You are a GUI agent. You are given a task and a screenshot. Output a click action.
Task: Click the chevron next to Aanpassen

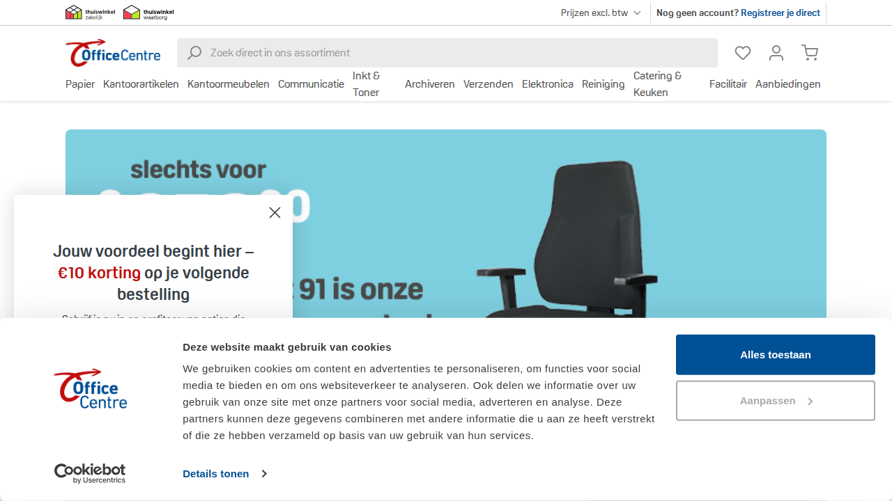[810, 400]
